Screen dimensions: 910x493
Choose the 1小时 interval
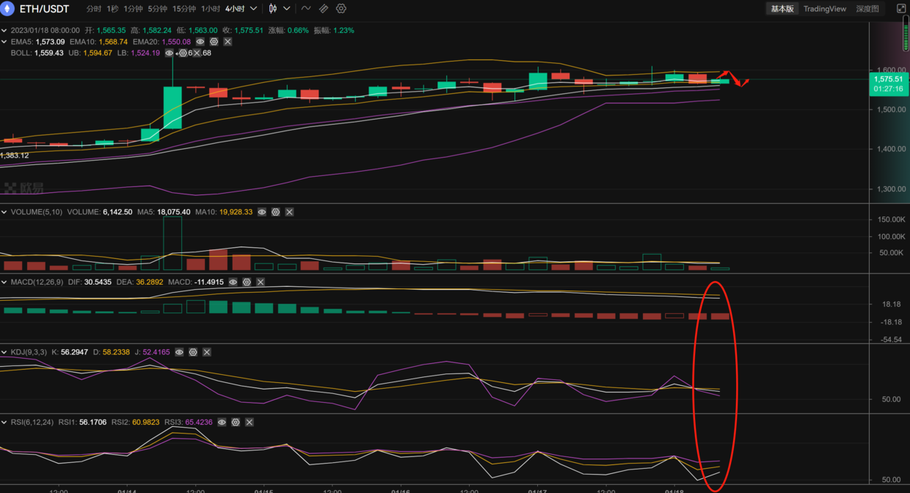(x=211, y=9)
